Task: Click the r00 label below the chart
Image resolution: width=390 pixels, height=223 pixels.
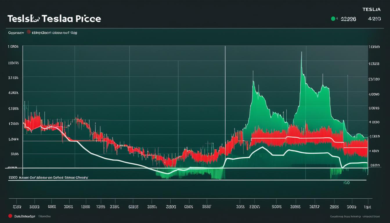Action: click(x=346, y=183)
